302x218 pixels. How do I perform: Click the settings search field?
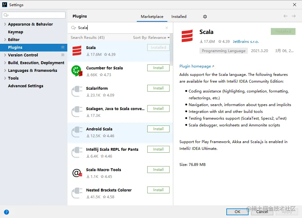coord(34,15)
